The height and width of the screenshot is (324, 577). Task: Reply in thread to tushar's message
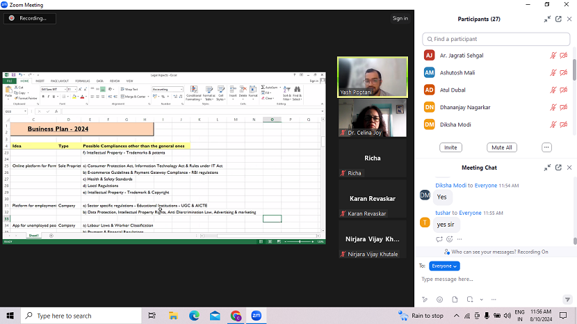point(439,239)
